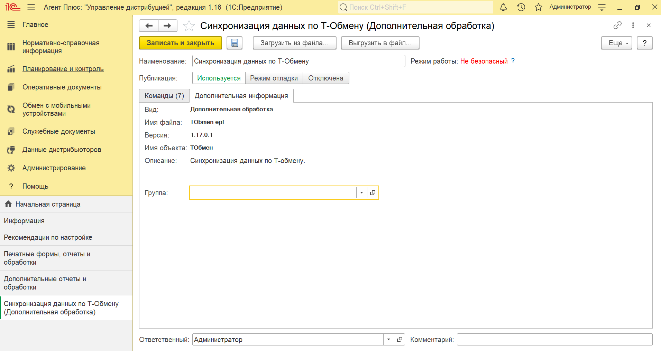
Task: Set publication to Отключена
Action: pyautogui.click(x=326, y=78)
